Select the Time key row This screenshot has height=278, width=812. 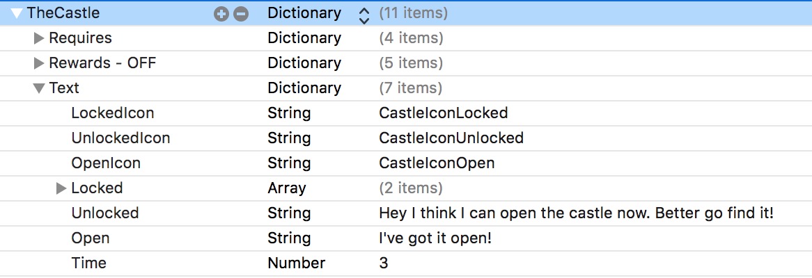[x=88, y=263]
